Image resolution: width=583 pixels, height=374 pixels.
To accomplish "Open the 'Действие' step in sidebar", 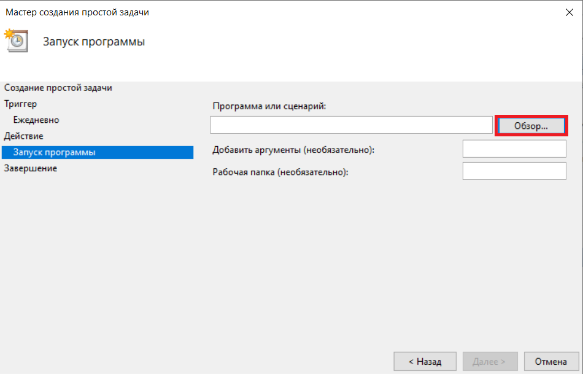I will click(23, 136).
